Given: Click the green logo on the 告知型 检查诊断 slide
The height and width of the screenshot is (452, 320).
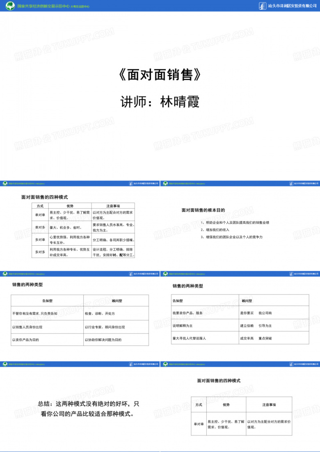Looking at the screenshot, I should tap(5, 274).
